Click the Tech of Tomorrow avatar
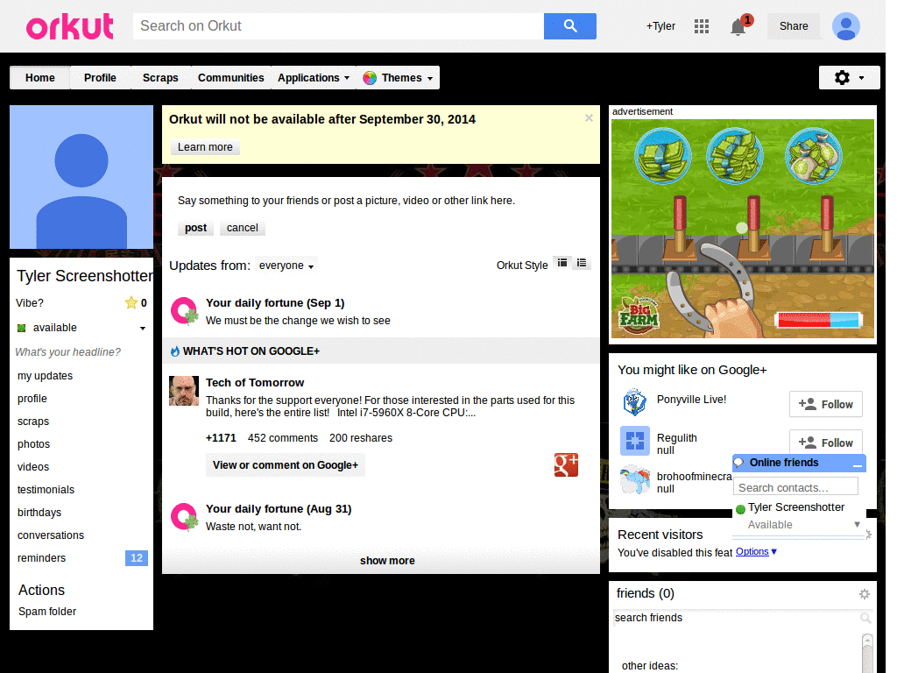Screen dimensions: 897x673 point(184,390)
